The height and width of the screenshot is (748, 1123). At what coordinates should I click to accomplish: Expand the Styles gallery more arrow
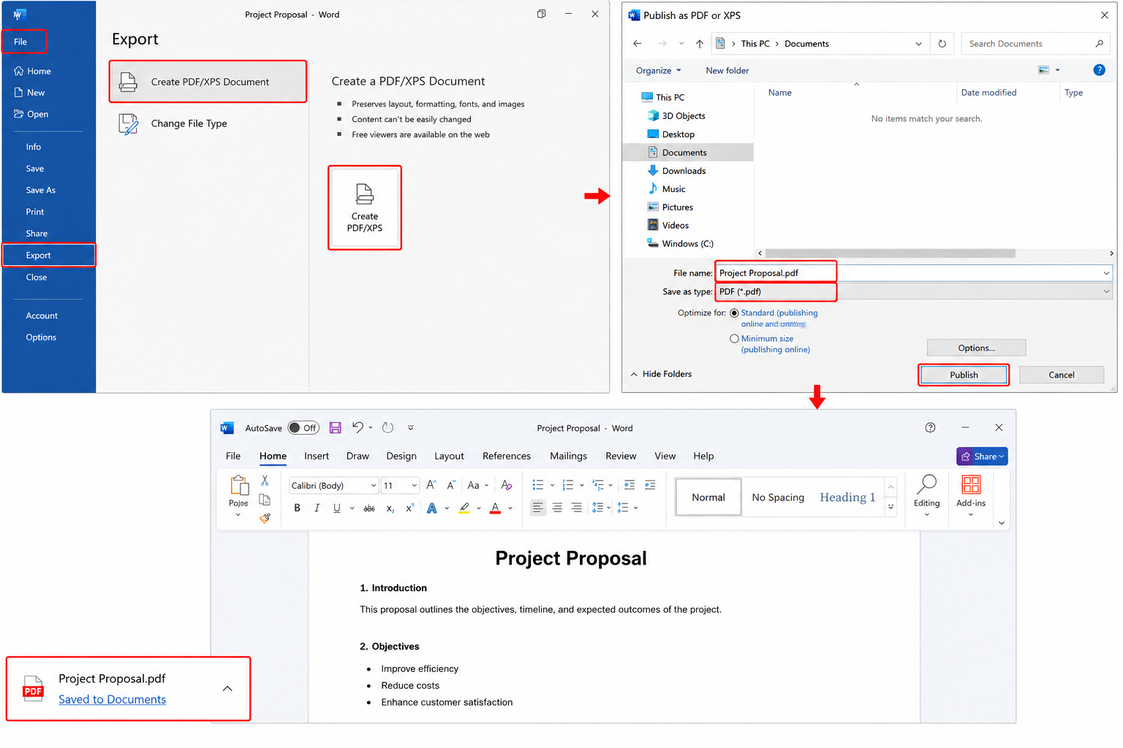tap(891, 506)
